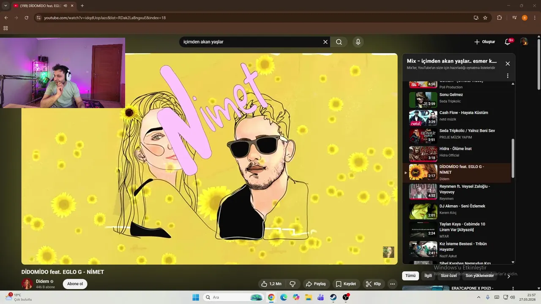Dislike the video
541x304 pixels.
292,284
